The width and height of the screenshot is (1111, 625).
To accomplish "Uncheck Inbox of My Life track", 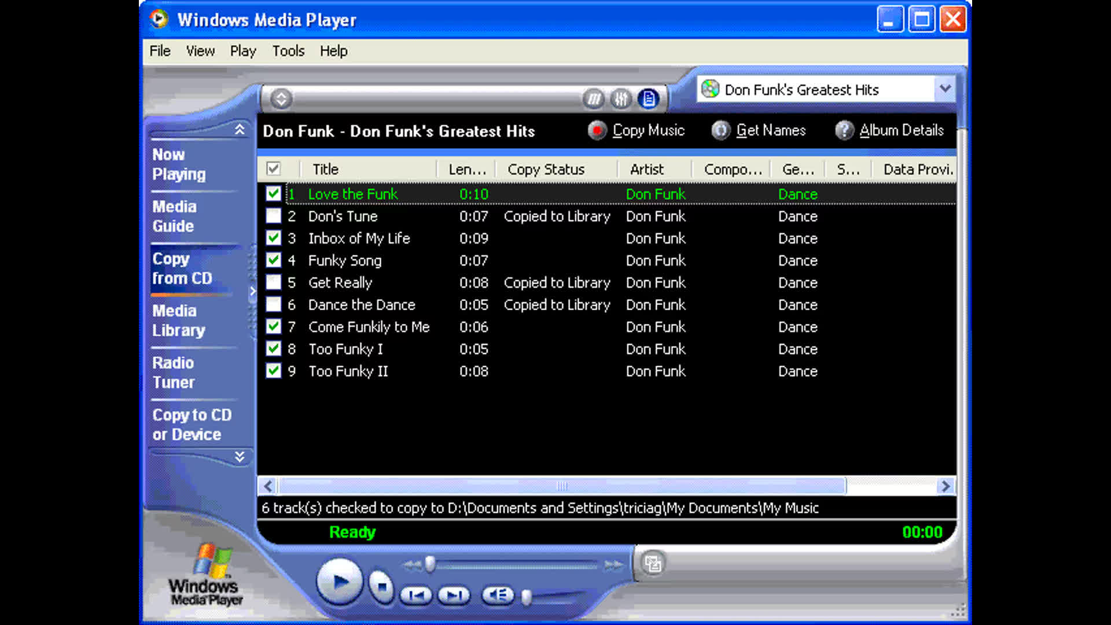I will (273, 238).
